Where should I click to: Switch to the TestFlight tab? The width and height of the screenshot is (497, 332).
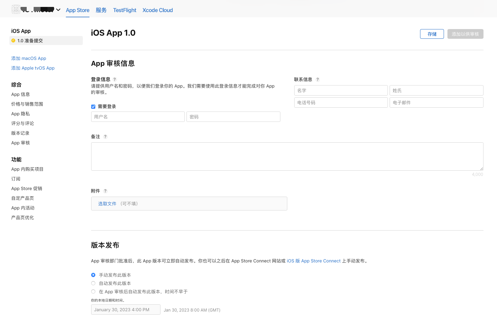pos(125,10)
